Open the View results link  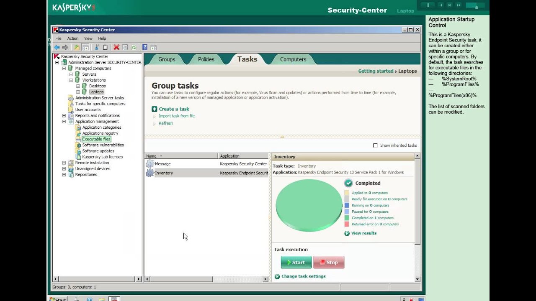pos(364,233)
